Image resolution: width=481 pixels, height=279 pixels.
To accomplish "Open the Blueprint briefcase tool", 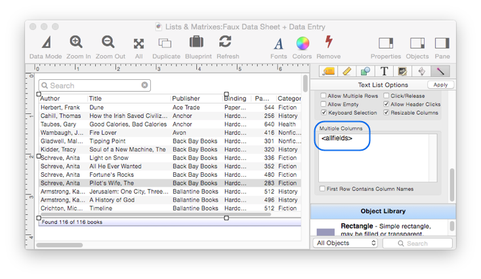I will point(198,47).
